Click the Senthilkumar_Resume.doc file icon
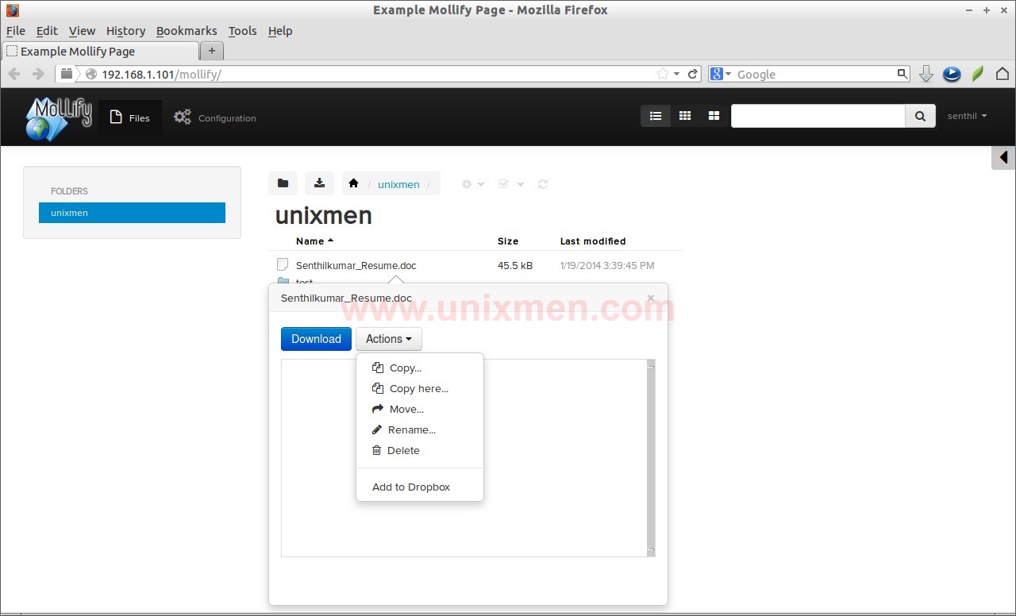The height and width of the screenshot is (616, 1016). point(283,264)
